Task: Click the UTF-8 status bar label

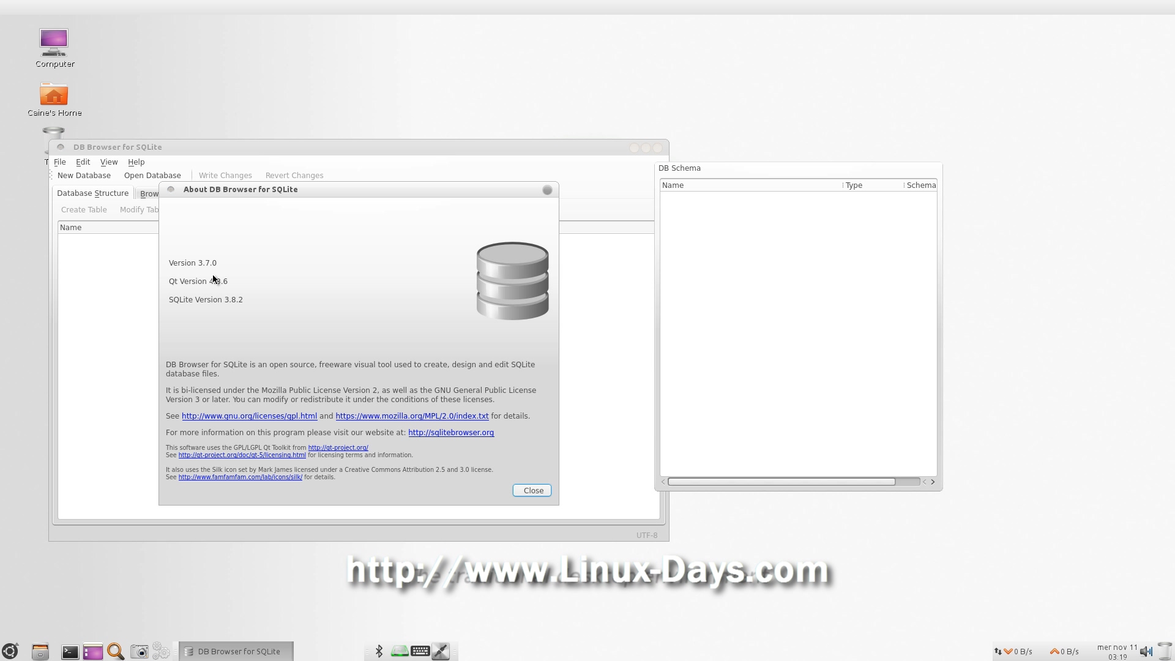Action: (647, 536)
